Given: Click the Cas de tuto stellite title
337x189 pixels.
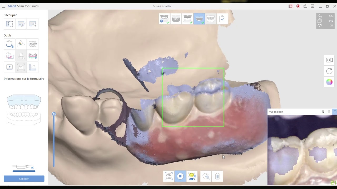Looking at the screenshot, I should tap(162, 6).
